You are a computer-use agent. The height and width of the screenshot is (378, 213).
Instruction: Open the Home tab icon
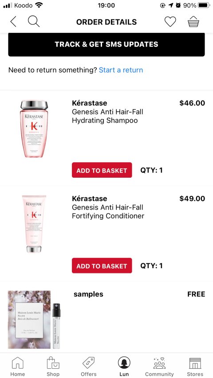(18, 363)
